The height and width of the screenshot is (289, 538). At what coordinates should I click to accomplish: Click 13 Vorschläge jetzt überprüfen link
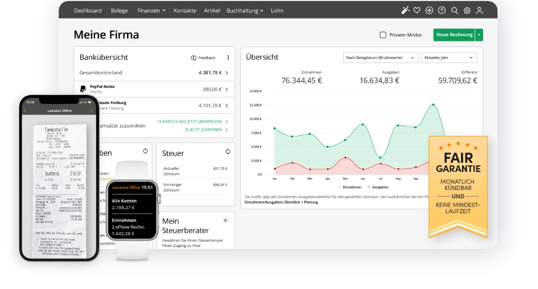coord(192,121)
